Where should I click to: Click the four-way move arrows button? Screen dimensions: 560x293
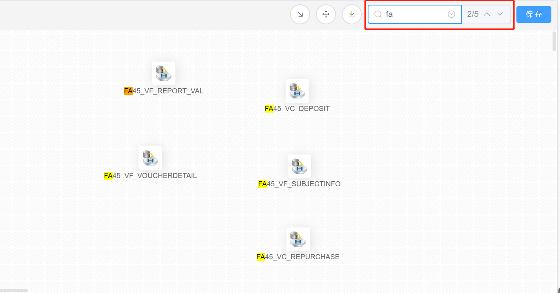(326, 15)
